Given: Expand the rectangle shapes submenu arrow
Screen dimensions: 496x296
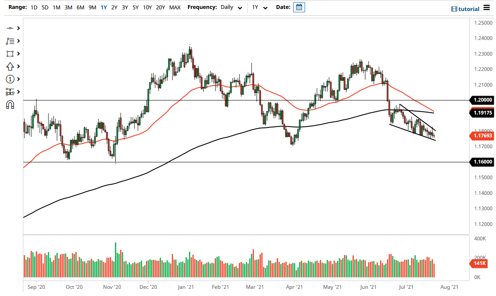Looking at the screenshot, I should click(x=19, y=54).
